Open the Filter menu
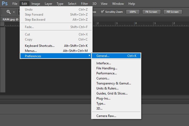This screenshot has width=189, height=126. [84, 4]
